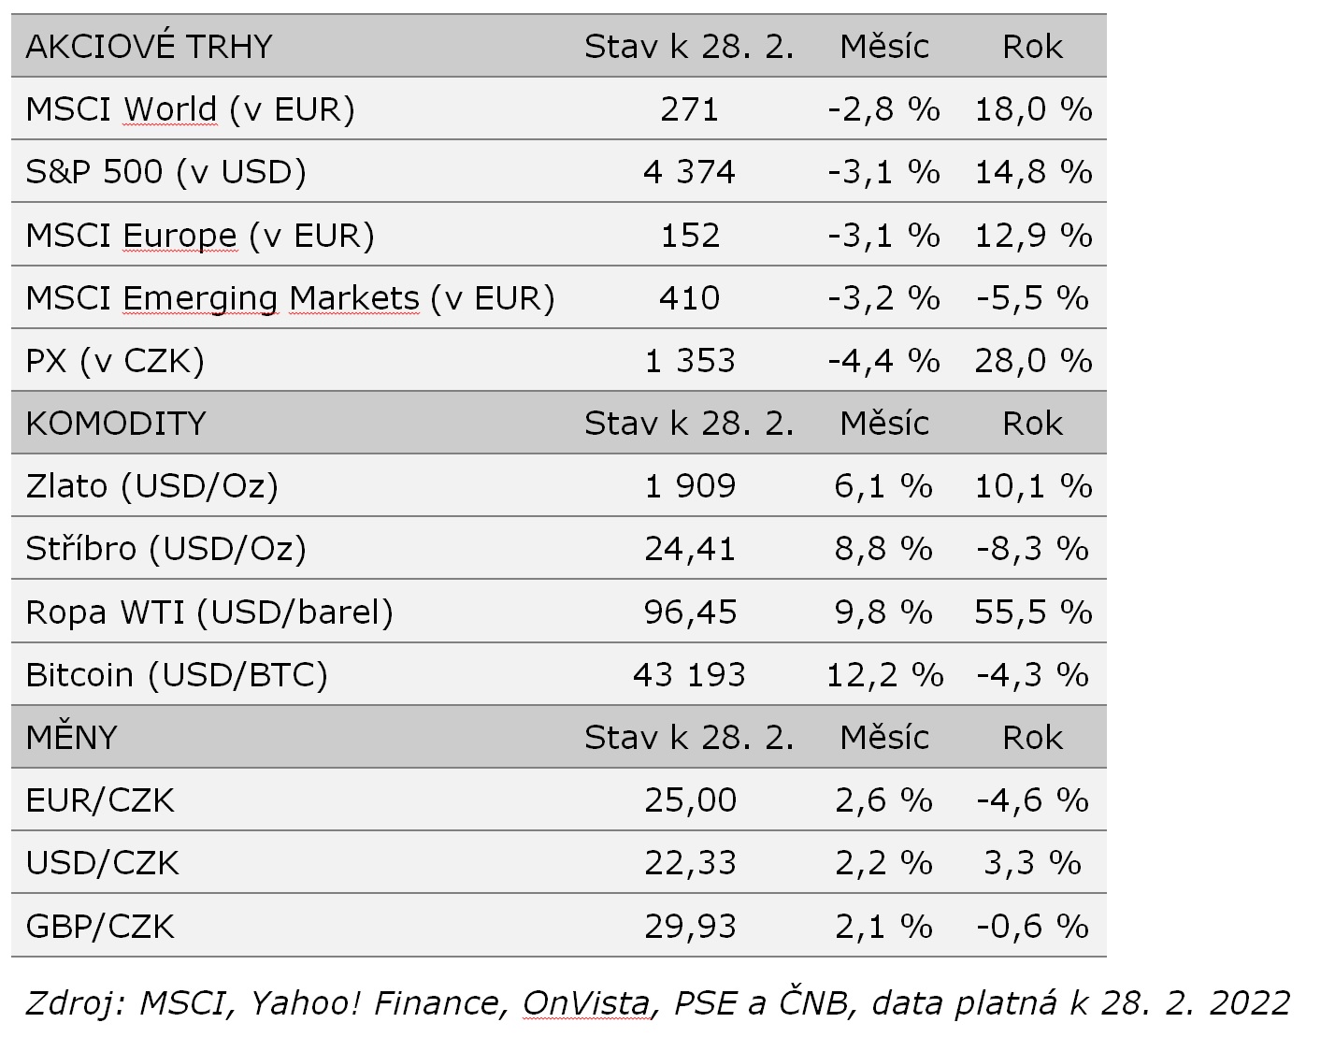Click the OnVista word in source line
The height and width of the screenshot is (1037, 1335).
coord(585,1003)
